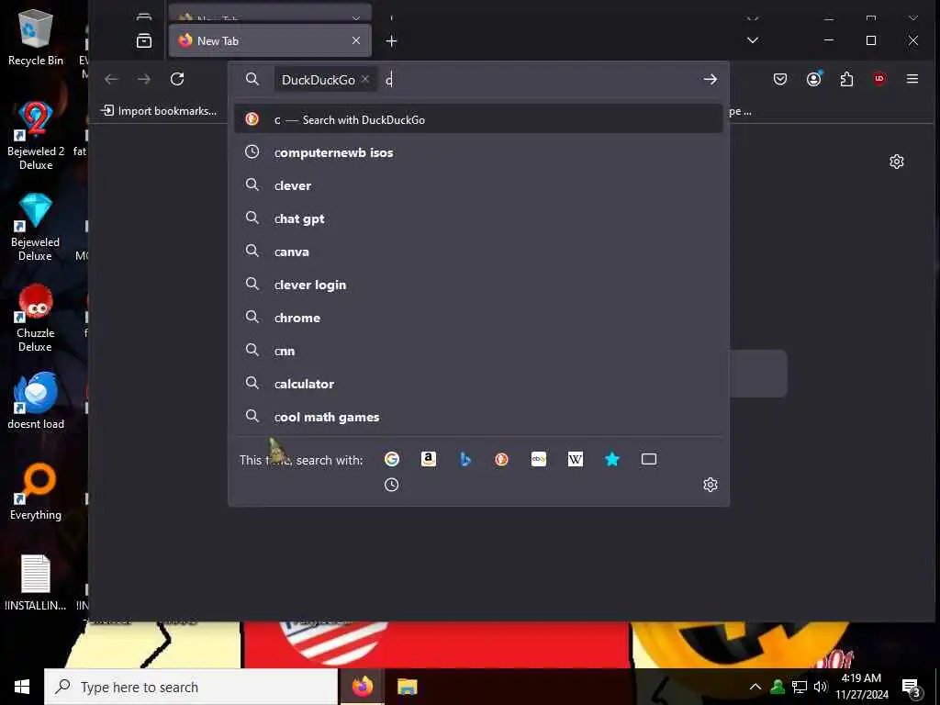Pick the 'calculator' search suggestion
Image resolution: width=940 pixels, height=705 pixels.
tap(478, 383)
